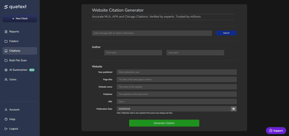Click the quetext logo
This screenshot has width=289, height=136.
coord(15,7)
